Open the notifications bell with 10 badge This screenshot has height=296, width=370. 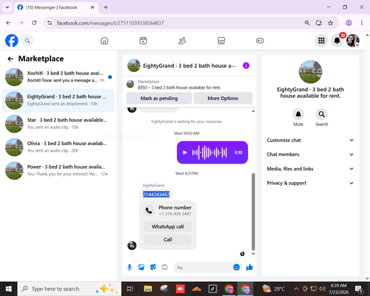[x=337, y=41]
